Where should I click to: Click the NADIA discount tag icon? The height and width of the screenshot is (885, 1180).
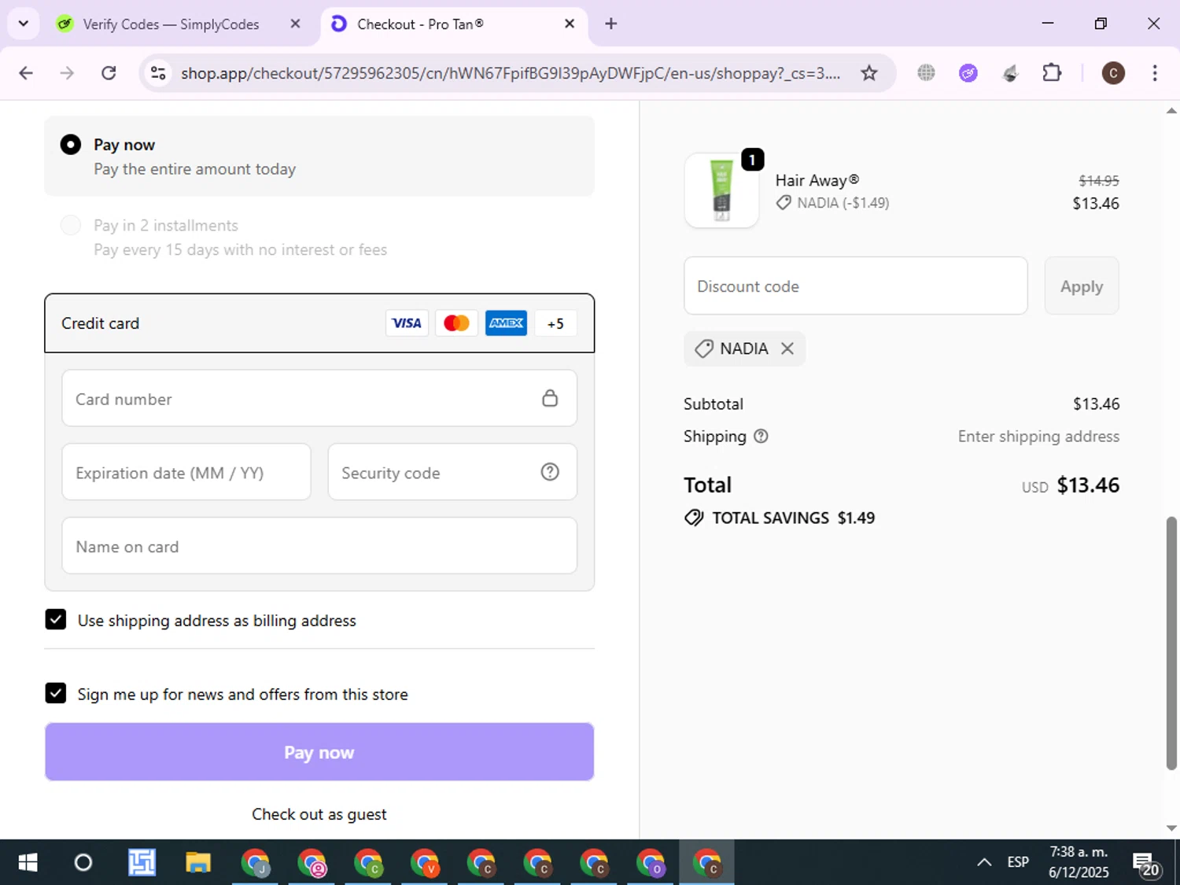pos(704,348)
